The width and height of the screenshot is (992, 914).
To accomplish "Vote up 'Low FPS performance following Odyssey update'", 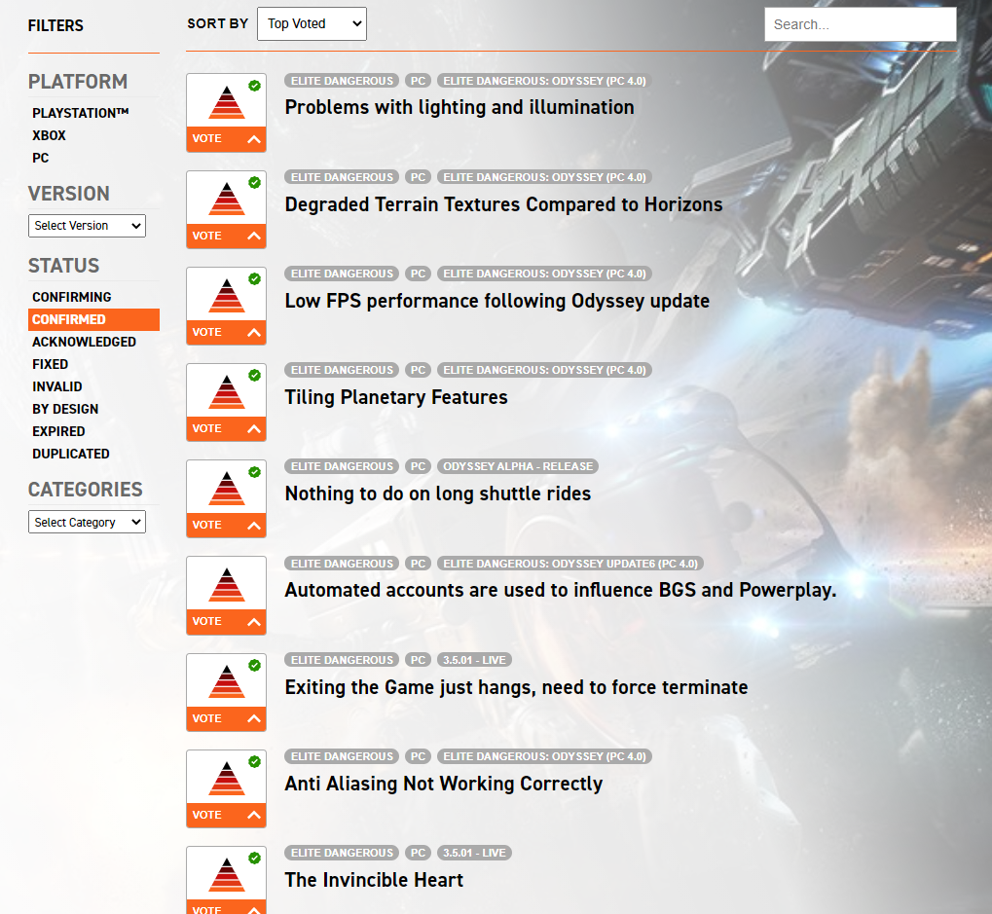I will coord(226,332).
